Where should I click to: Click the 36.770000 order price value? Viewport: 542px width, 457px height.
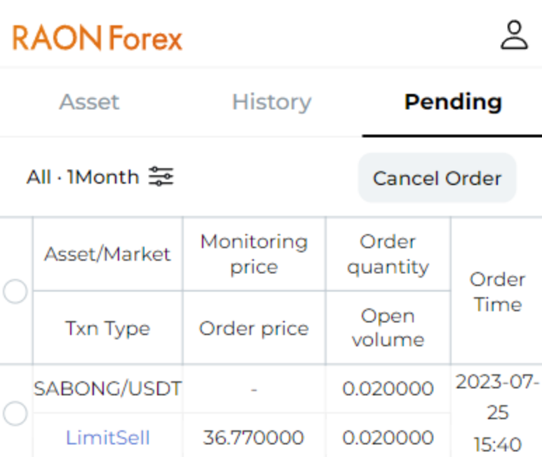(x=254, y=438)
